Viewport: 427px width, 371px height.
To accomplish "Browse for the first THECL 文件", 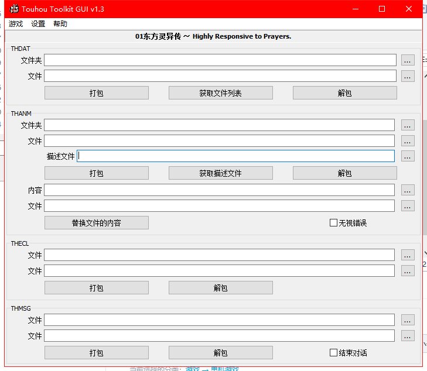I will (408, 255).
